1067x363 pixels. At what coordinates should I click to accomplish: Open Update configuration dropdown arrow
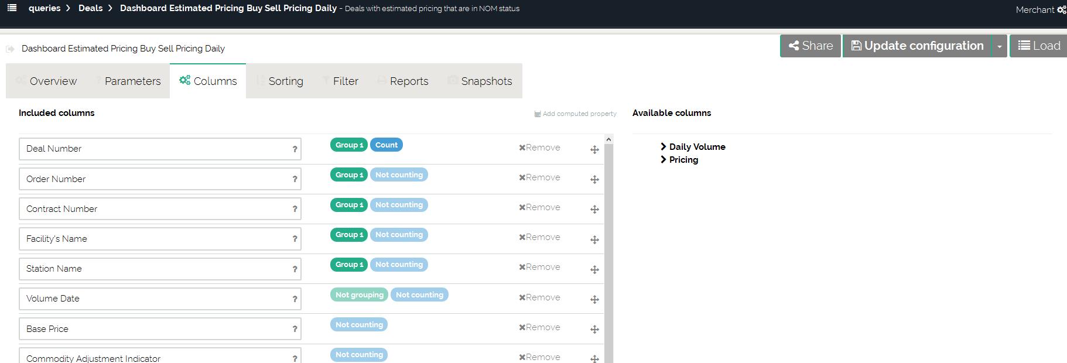1000,46
